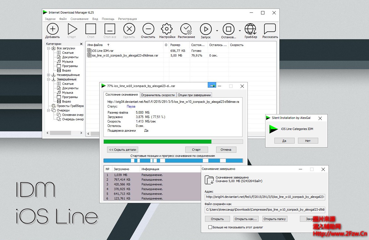369x240 pixels.
Task: Click the Очистить toolbar icon
Action: tap(148, 29)
